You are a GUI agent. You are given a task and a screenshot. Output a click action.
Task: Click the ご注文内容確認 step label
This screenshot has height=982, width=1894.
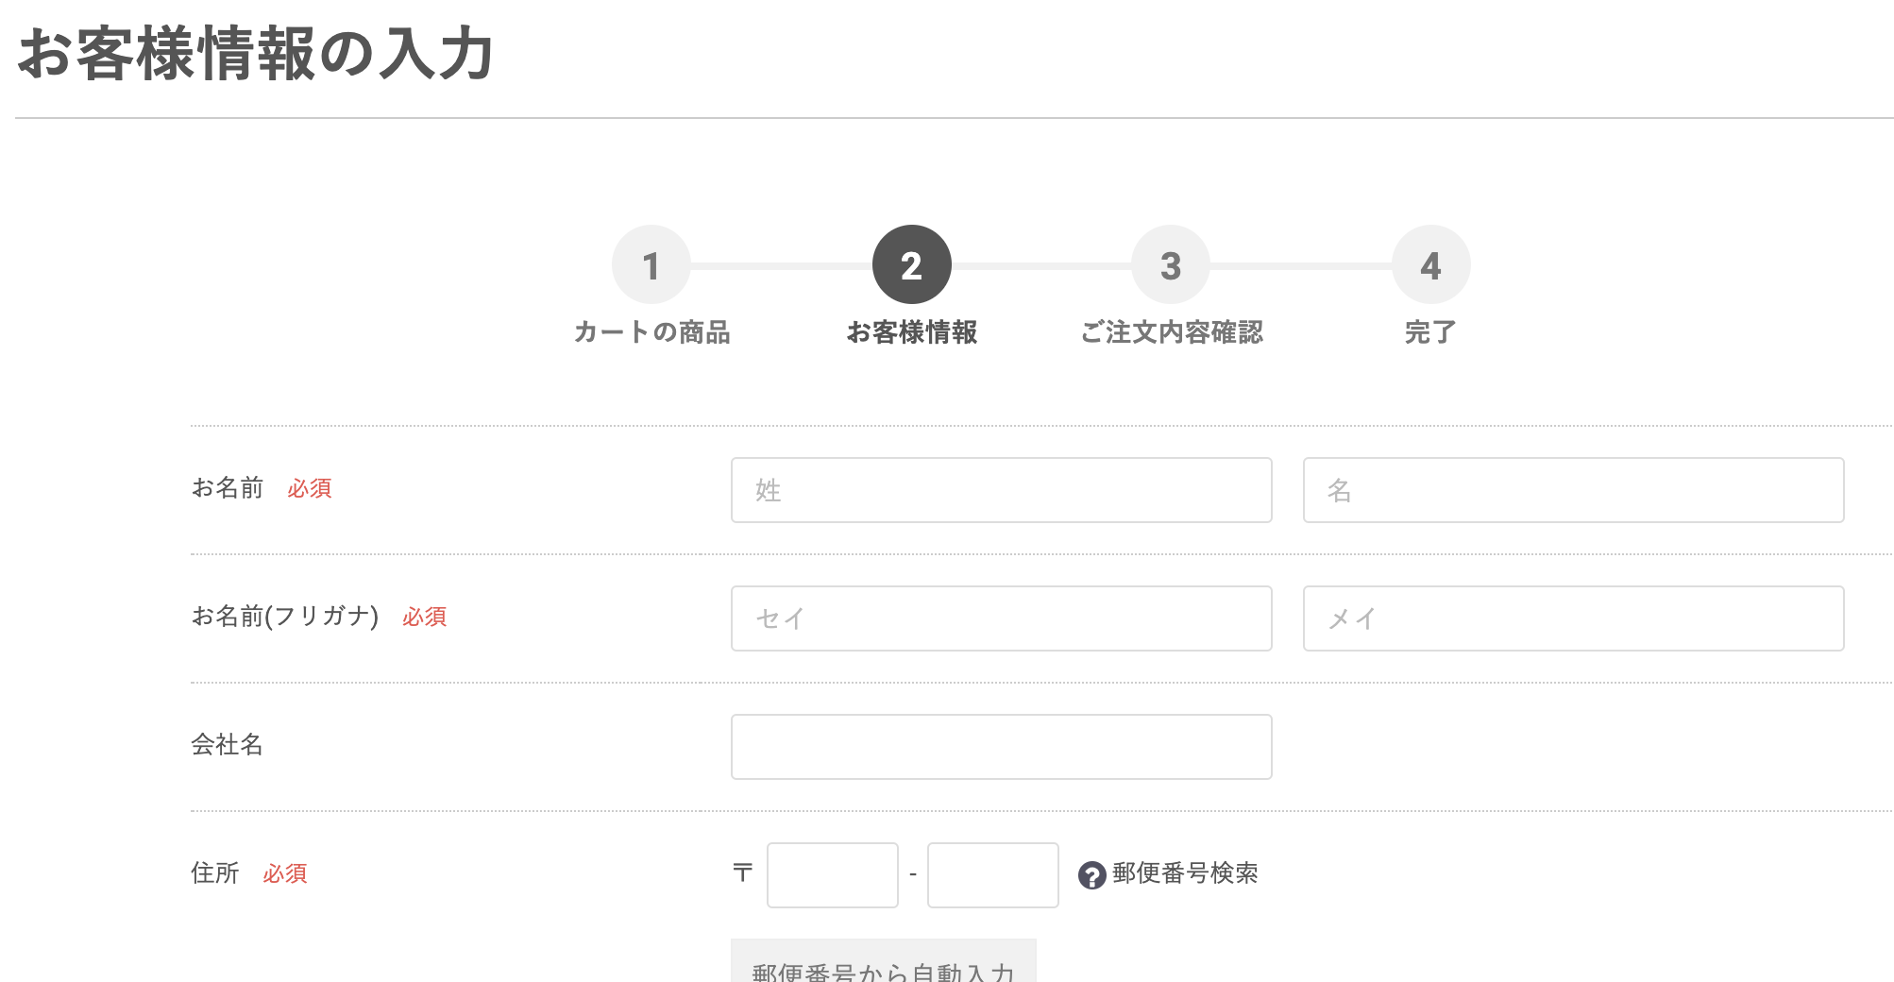click(x=1171, y=332)
